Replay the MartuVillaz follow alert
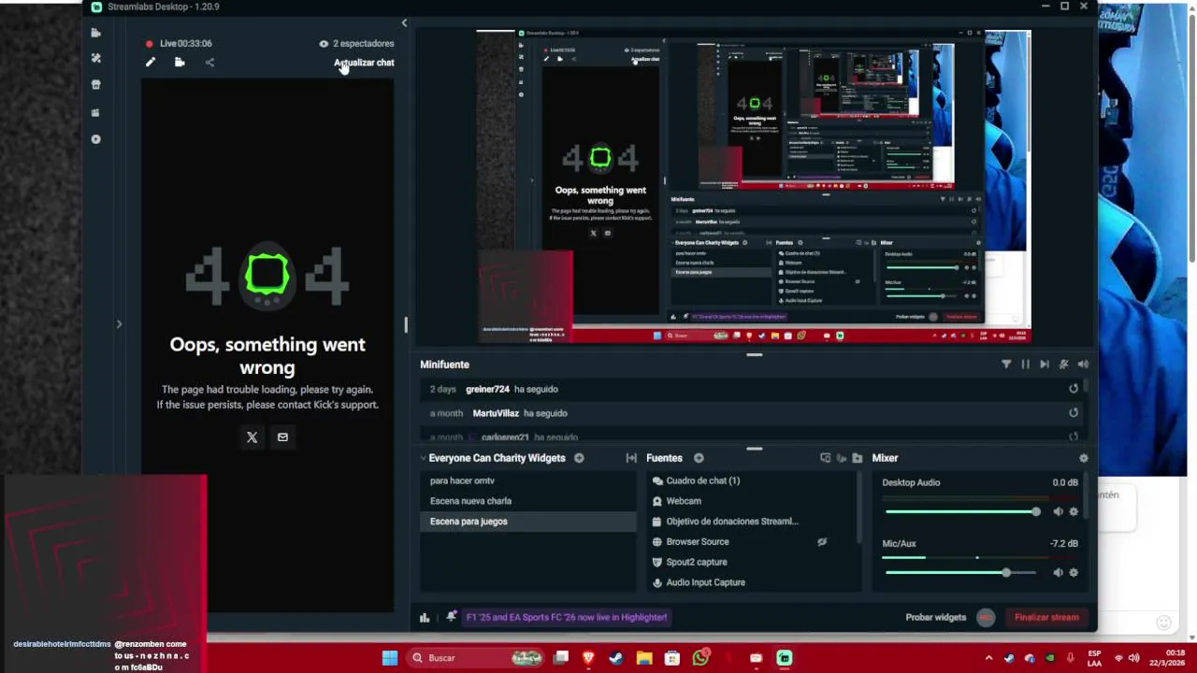 1074,413
